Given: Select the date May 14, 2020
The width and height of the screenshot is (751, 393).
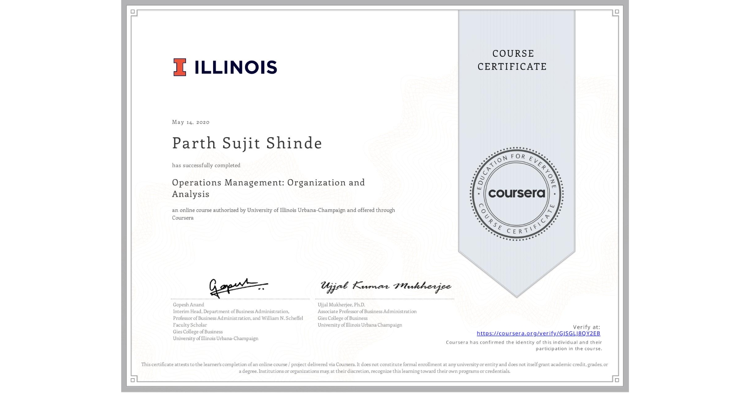Looking at the screenshot, I should pyautogui.click(x=191, y=122).
